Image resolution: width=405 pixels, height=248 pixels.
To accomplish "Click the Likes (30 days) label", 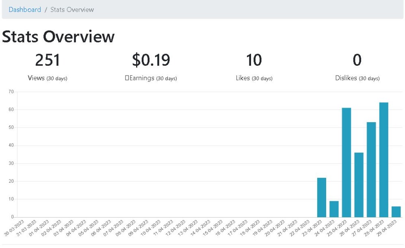I will (x=254, y=78).
